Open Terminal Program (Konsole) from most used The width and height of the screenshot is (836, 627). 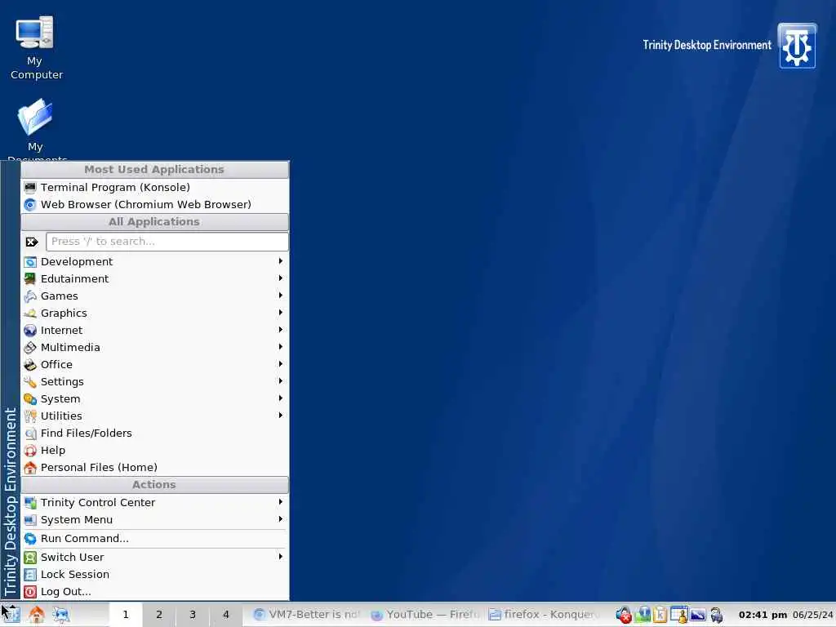point(154,187)
